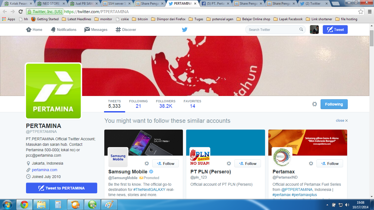The width and height of the screenshot is (374, 210).
Task: Open the Discover page
Action: 126,29
